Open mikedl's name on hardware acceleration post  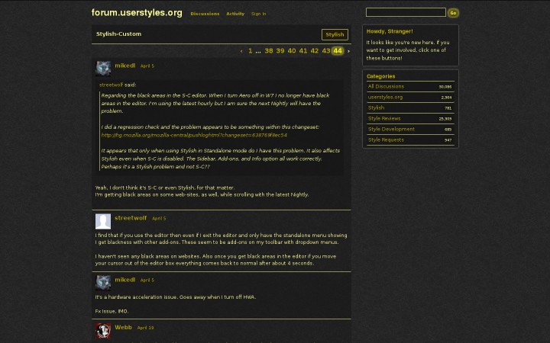(125, 280)
